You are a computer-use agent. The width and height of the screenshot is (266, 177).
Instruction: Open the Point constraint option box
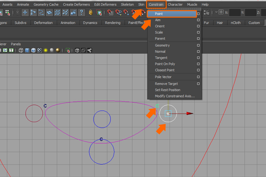tap(198, 14)
